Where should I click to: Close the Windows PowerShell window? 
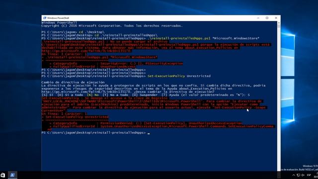click(276, 18)
